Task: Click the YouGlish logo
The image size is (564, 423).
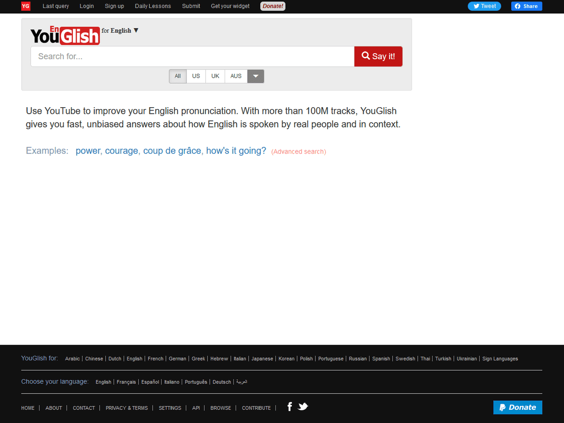Action: click(x=64, y=35)
